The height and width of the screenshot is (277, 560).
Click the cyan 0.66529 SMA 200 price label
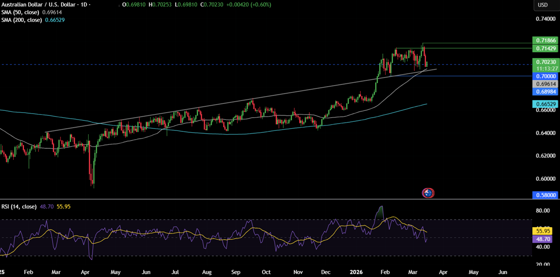tap(545, 104)
